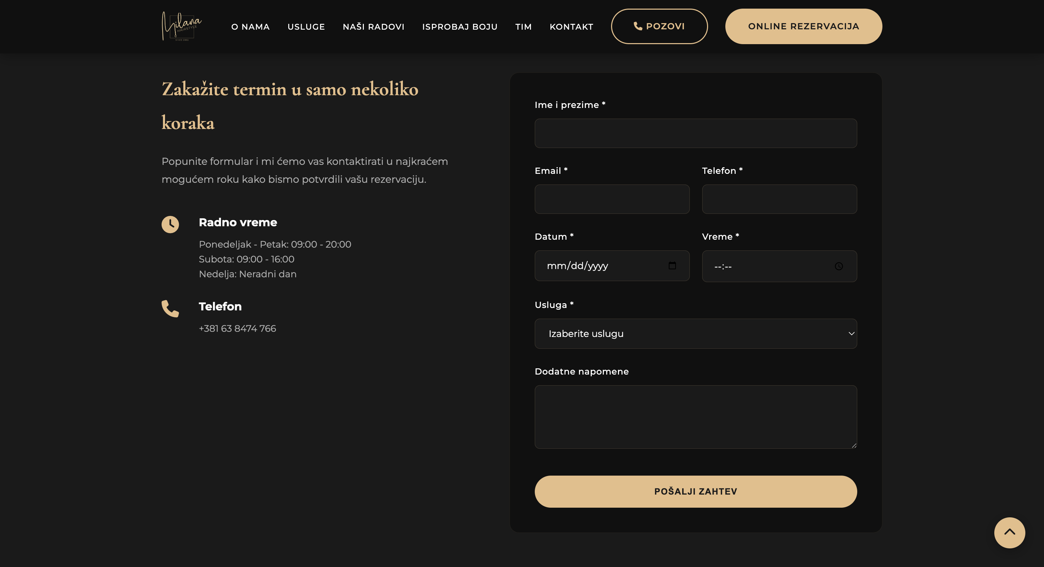This screenshot has height=567, width=1044.
Task: Click 'Nedelja: Neradni dan' text
Action: (248, 274)
